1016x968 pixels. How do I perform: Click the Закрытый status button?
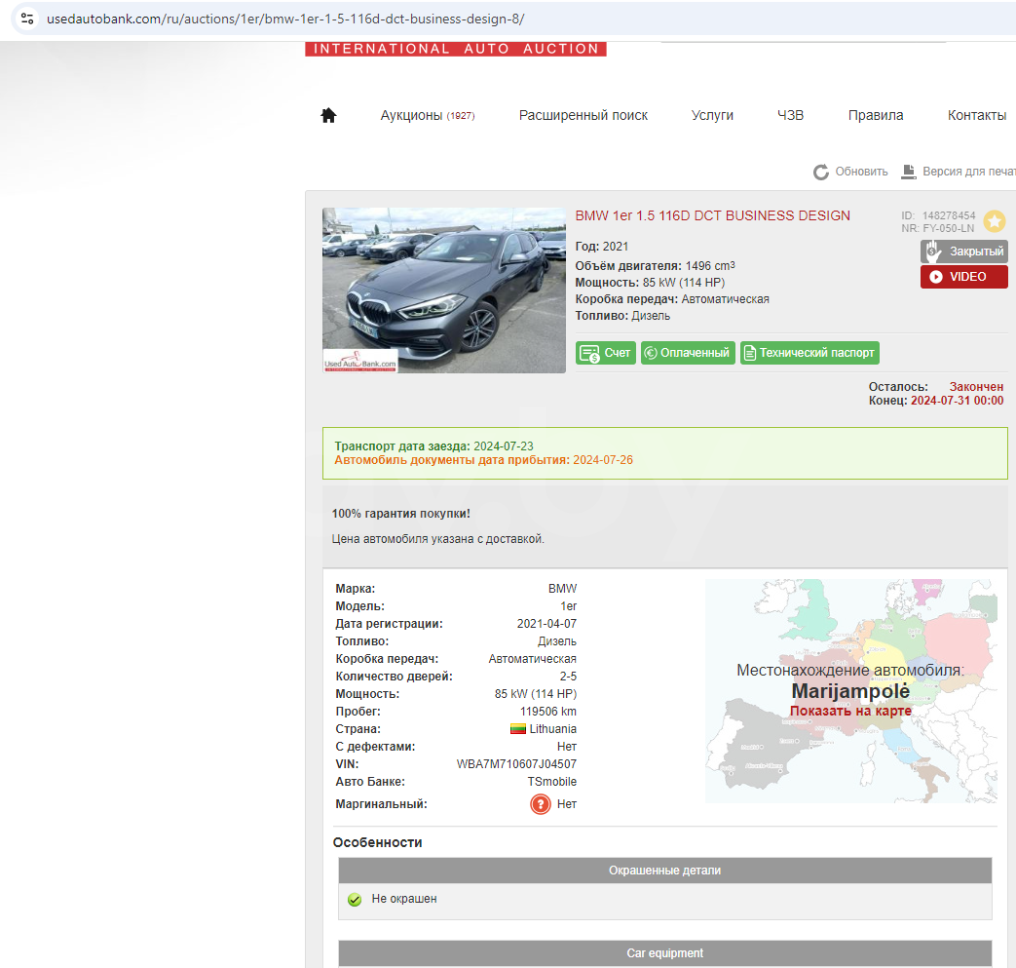(964, 251)
